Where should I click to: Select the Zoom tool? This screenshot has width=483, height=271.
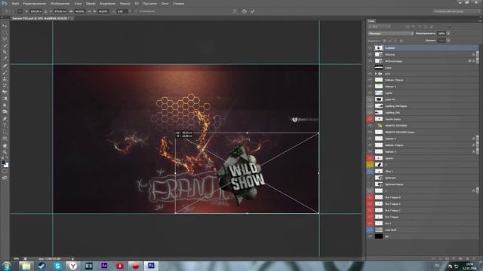(5, 152)
